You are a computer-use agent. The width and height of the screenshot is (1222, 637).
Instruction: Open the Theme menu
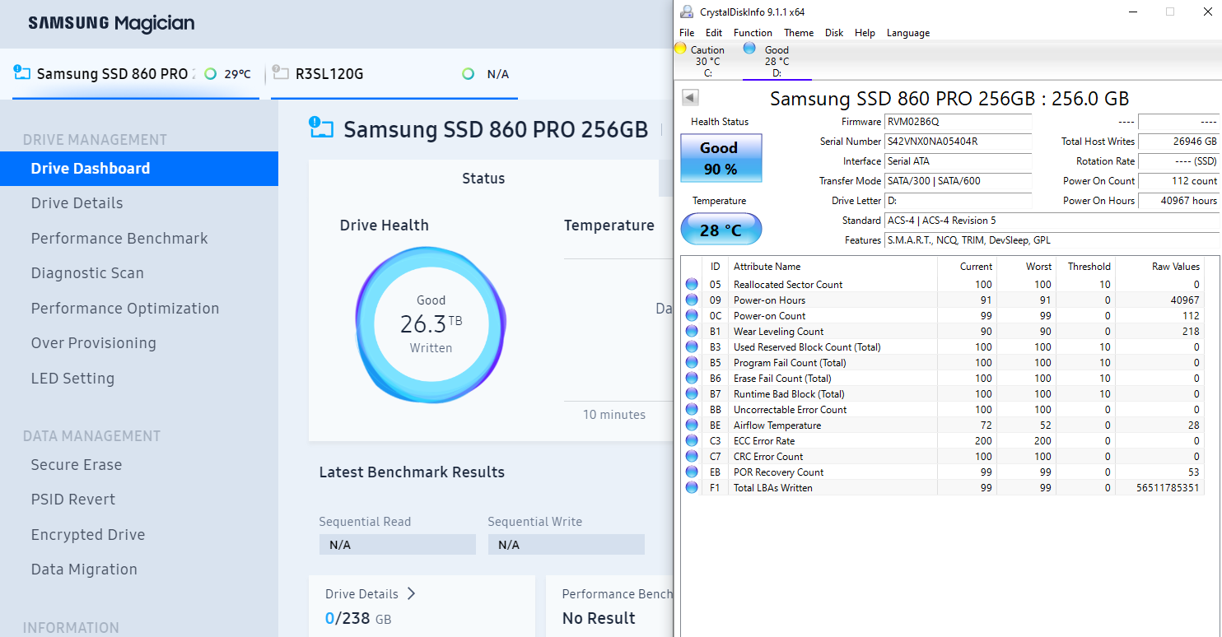point(798,33)
